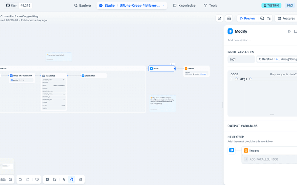Click the STYLE anime row in TEXT2IMAGE
This screenshot has width=297, height=185.
click(54, 105)
